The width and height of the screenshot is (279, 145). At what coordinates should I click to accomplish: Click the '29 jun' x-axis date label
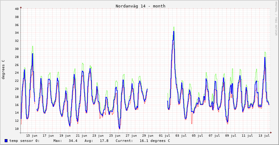pyautogui.click(x=148, y=136)
